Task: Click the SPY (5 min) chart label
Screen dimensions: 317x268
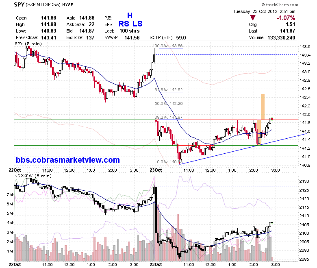Action: pyautogui.click(x=28, y=44)
